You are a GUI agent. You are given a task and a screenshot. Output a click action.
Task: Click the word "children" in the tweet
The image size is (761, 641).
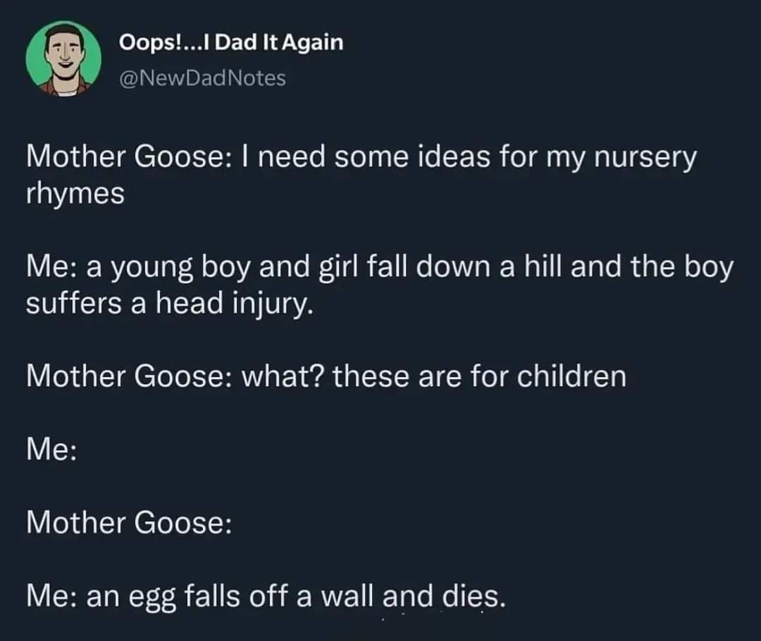(x=571, y=376)
